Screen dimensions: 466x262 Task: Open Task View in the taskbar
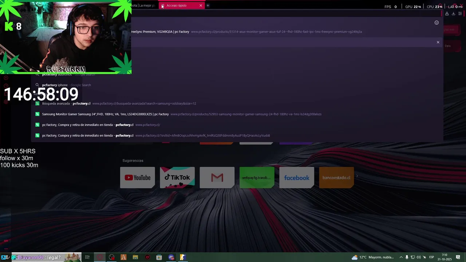coord(87,257)
